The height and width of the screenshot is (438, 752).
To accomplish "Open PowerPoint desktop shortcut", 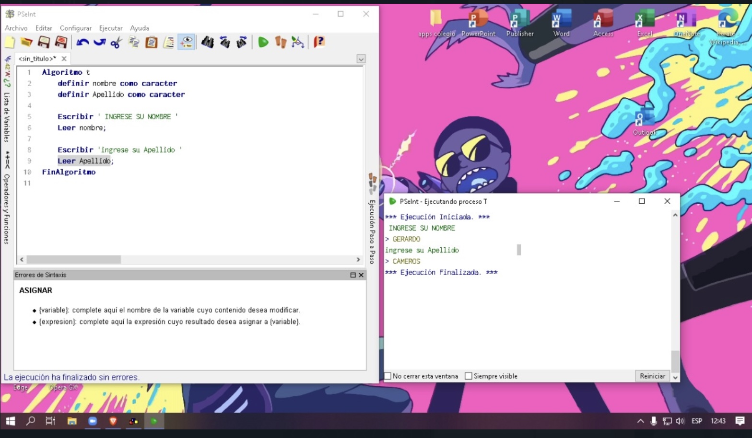I will click(478, 24).
